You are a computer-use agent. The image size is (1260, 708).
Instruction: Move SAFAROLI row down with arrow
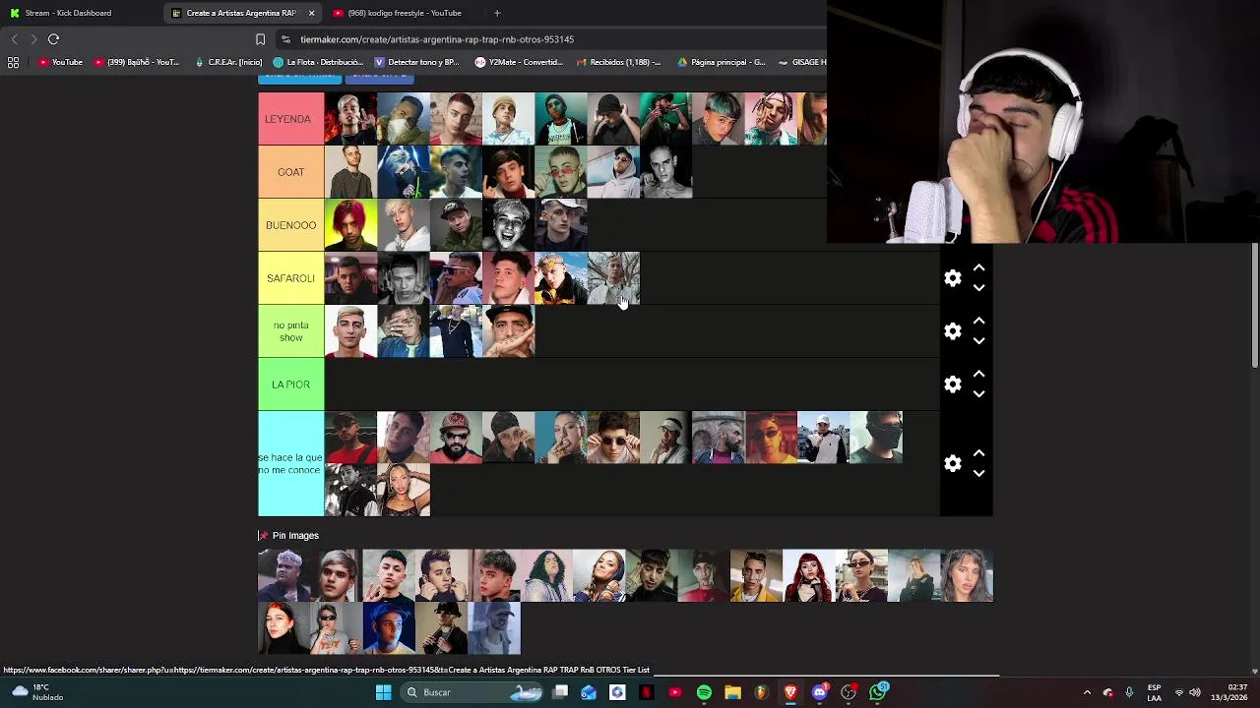point(978,288)
